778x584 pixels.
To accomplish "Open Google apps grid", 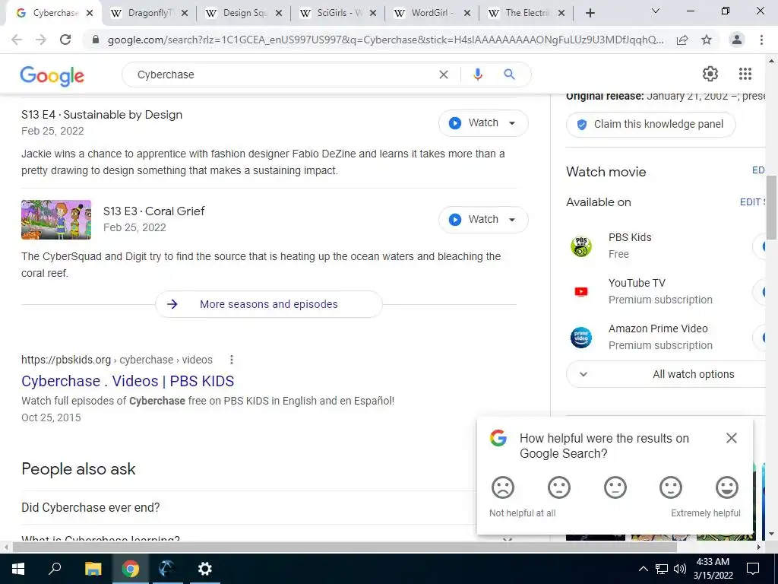I will [745, 74].
